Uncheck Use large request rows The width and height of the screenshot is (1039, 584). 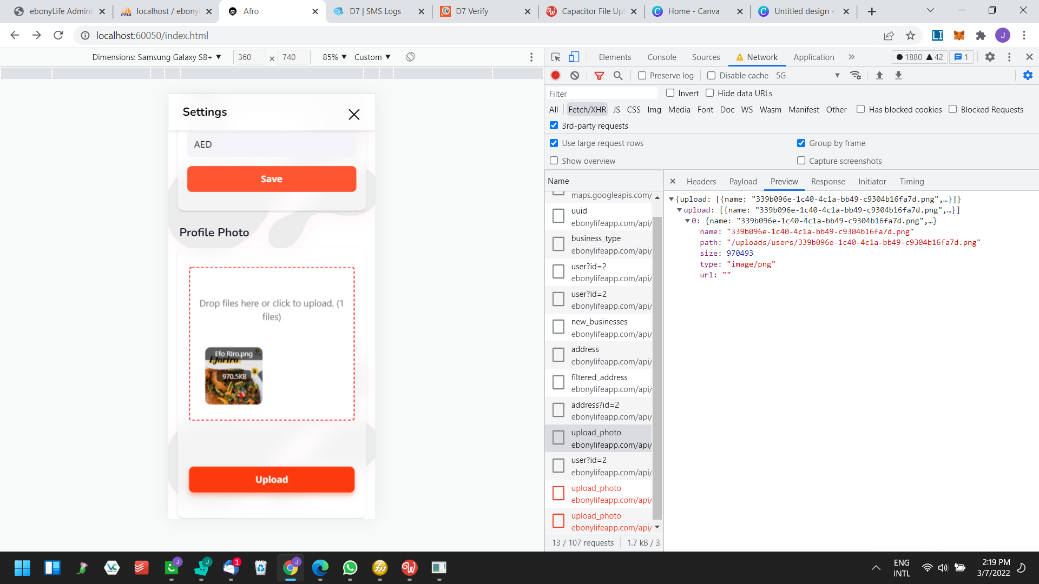click(554, 143)
